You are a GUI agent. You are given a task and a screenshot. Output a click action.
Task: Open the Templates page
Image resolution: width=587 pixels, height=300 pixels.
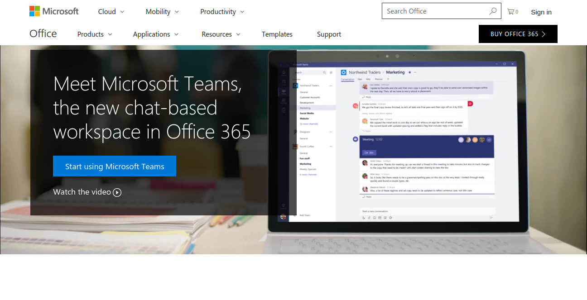(x=277, y=34)
